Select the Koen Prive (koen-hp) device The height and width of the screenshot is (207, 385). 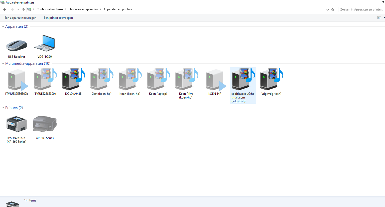(186, 84)
